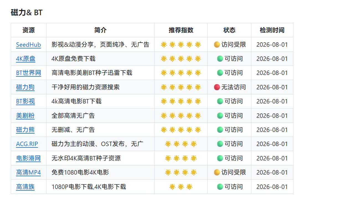The image size is (346, 200).
Task: Click the first star in 美剧粉's rating
Action: (x=164, y=116)
